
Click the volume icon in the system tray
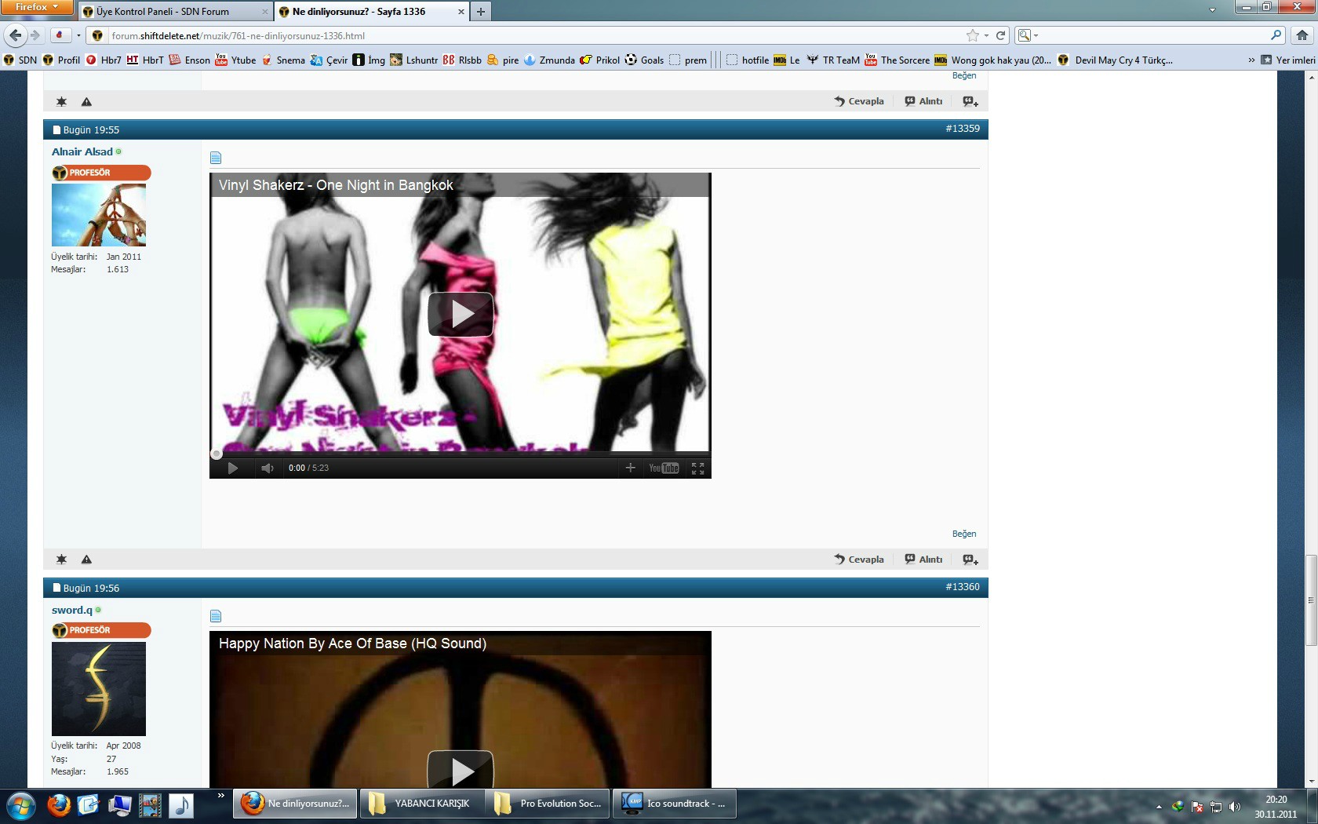click(x=1235, y=807)
